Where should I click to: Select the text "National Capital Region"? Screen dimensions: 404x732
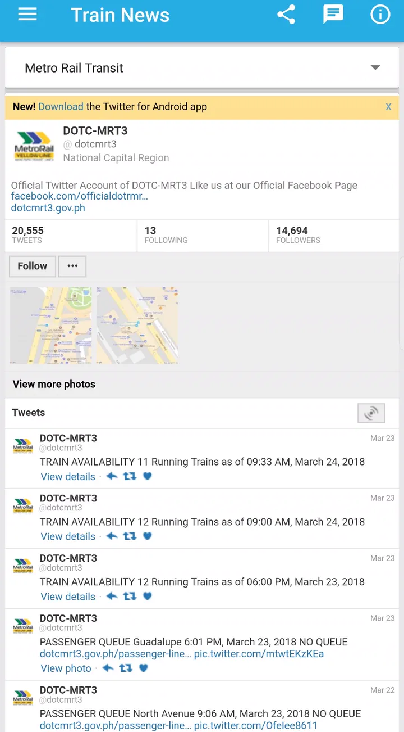point(116,158)
